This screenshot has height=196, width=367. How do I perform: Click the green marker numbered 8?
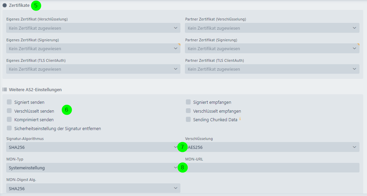coord(182,167)
